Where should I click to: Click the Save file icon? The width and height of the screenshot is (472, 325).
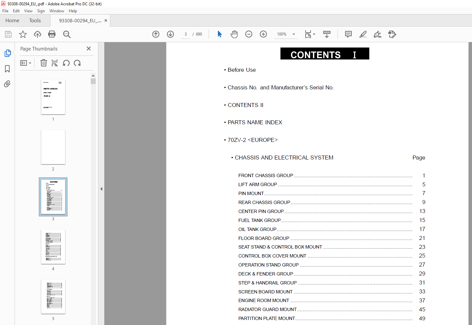pyautogui.click(x=8, y=34)
